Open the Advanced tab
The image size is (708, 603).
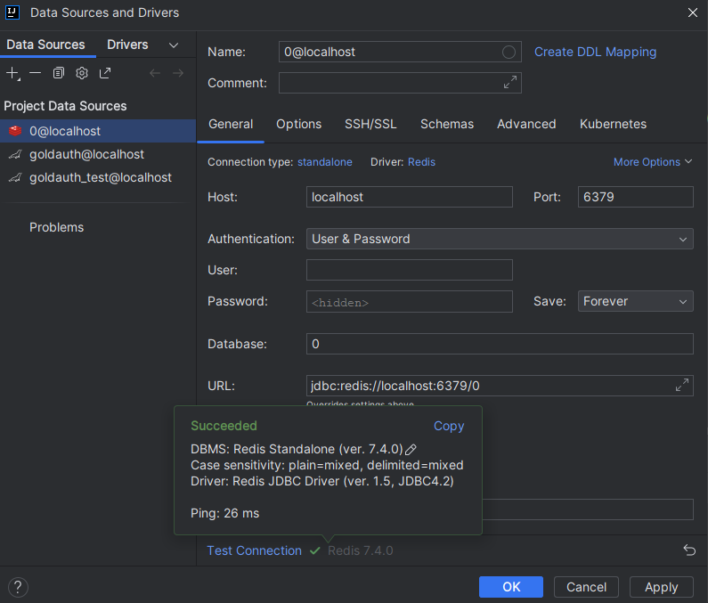tap(526, 124)
